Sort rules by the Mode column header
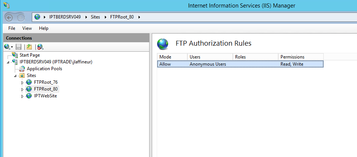 172,57
